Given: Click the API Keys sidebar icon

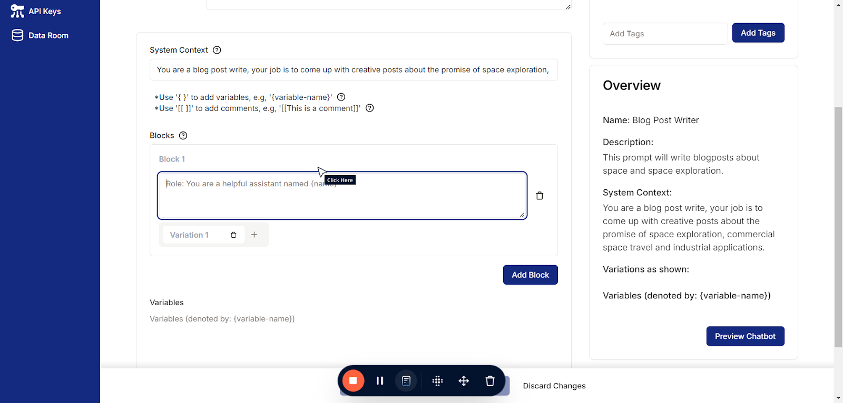Looking at the screenshot, I should point(17,11).
